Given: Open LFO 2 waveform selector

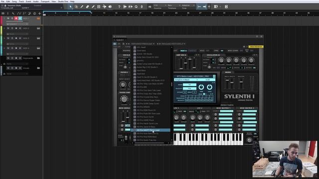Looking at the screenshot, I should pyautogui.click(x=197, y=111).
